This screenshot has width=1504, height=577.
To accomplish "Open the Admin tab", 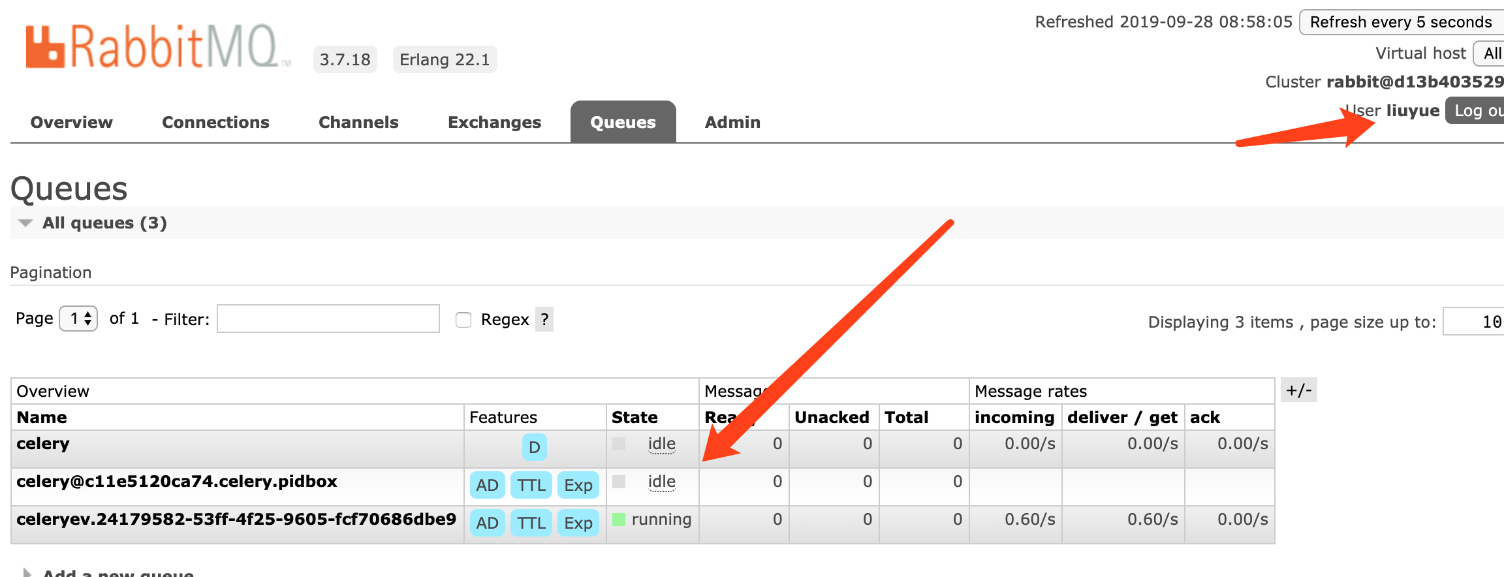I will 732,122.
